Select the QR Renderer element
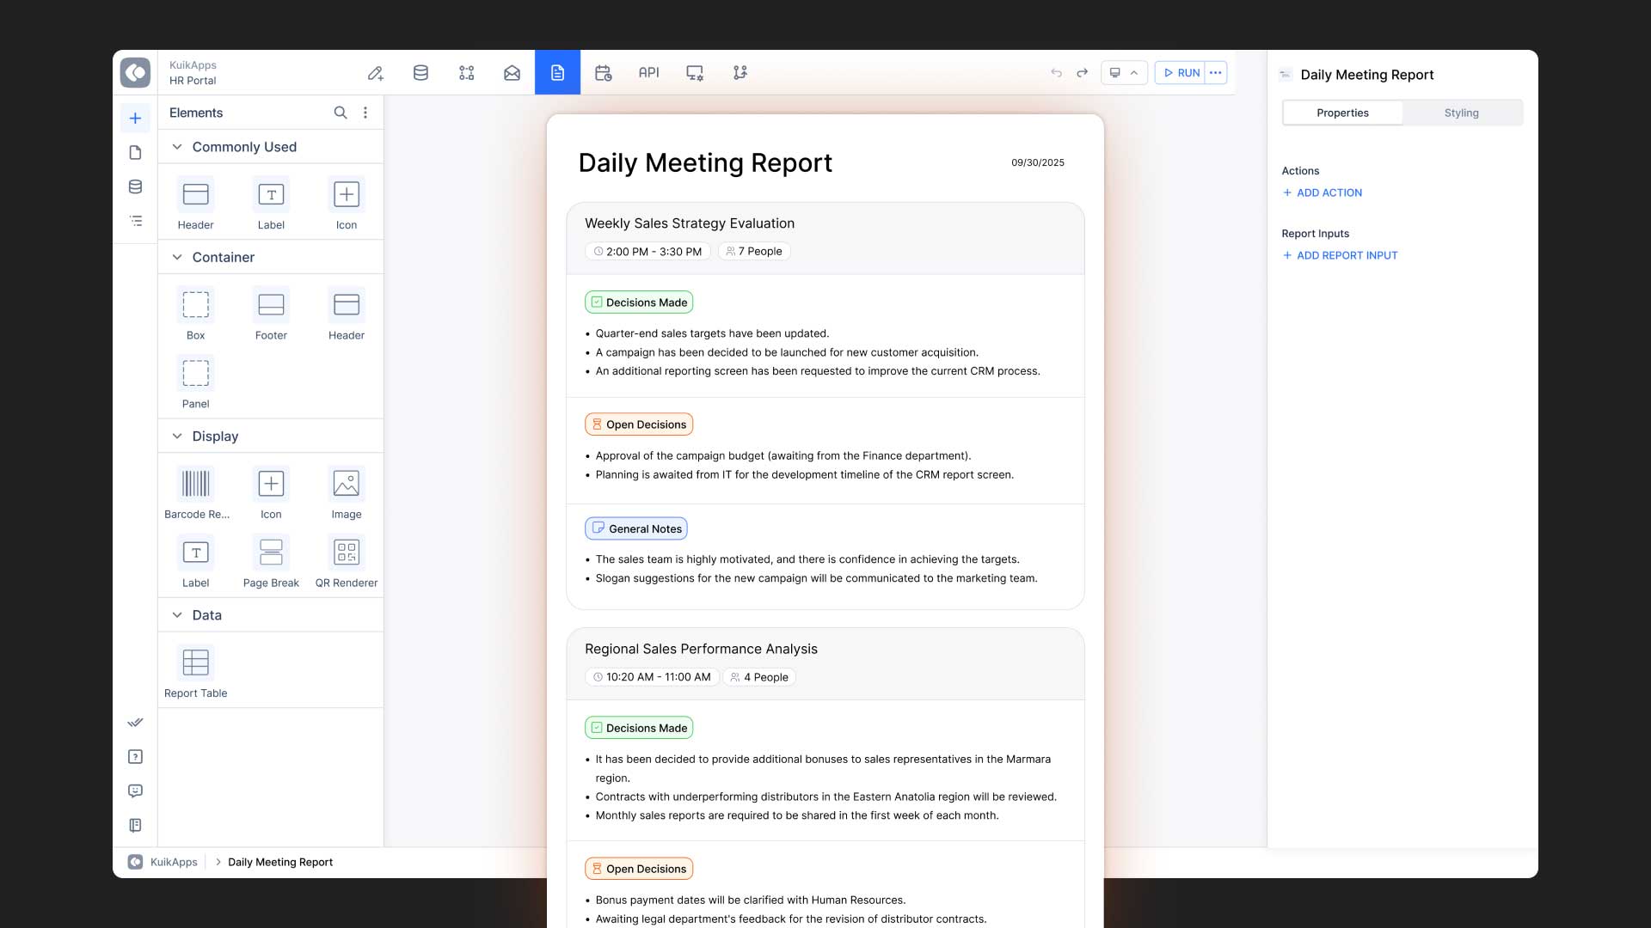1651x928 pixels. point(347,552)
